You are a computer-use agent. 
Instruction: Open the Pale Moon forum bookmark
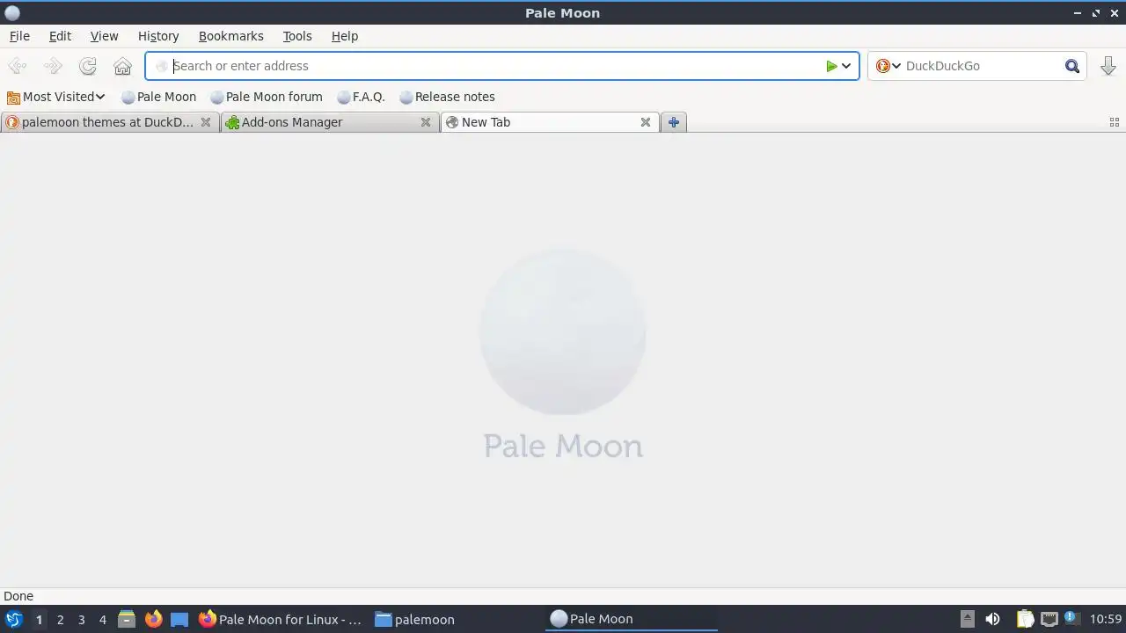point(267,97)
